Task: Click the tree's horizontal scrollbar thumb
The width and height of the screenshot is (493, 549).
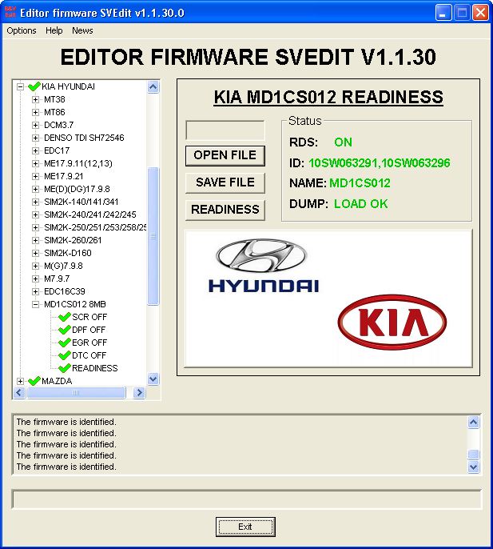Action: 76,393
